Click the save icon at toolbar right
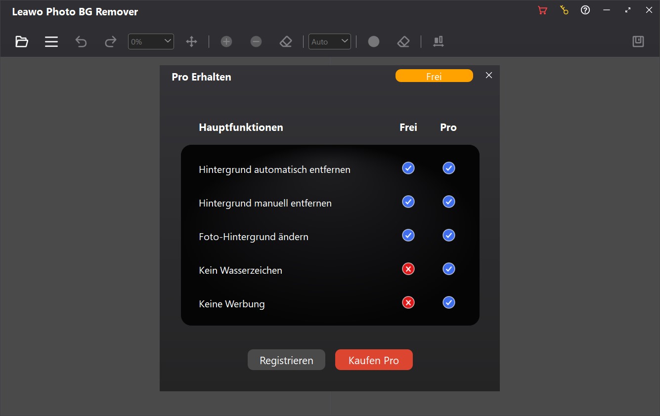Viewport: 660px width, 416px height. pos(638,42)
